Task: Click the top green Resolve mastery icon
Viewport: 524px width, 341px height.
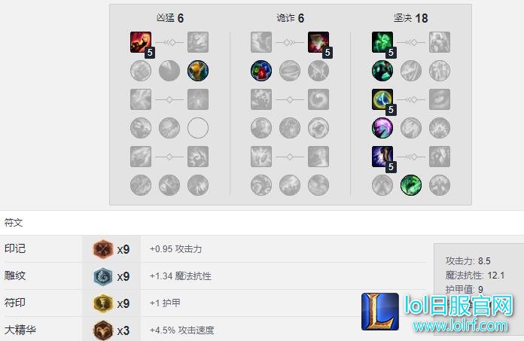Action: tap(382, 42)
